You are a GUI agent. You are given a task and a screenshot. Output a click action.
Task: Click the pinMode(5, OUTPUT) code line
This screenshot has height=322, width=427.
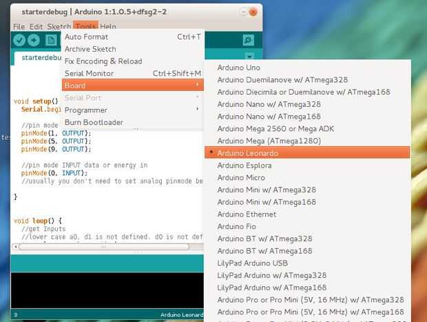click(56, 141)
